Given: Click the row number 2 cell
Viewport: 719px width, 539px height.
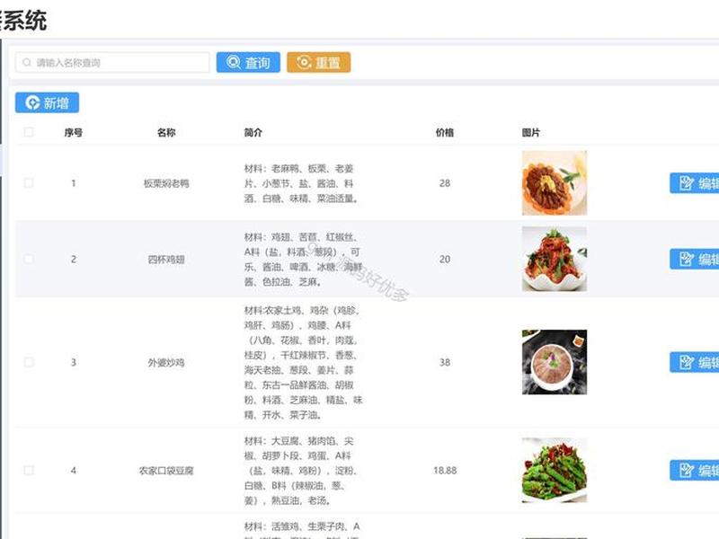Looking at the screenshot, I should pos(74,259).
